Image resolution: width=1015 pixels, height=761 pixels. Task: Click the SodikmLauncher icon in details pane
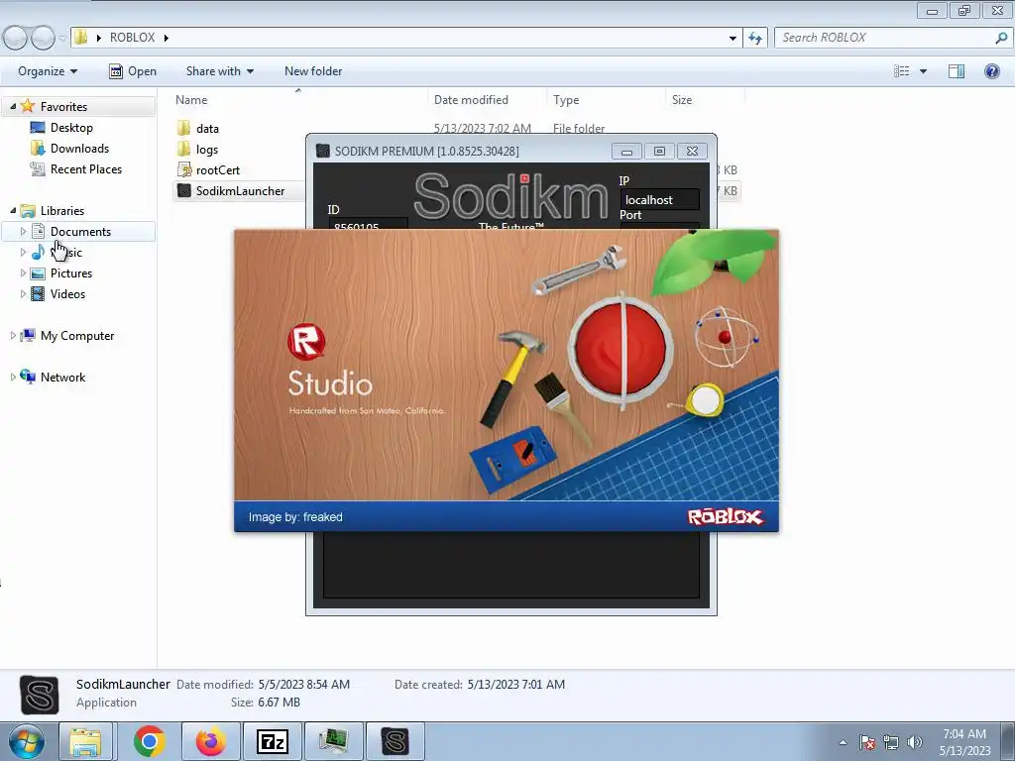pos(40,695)
